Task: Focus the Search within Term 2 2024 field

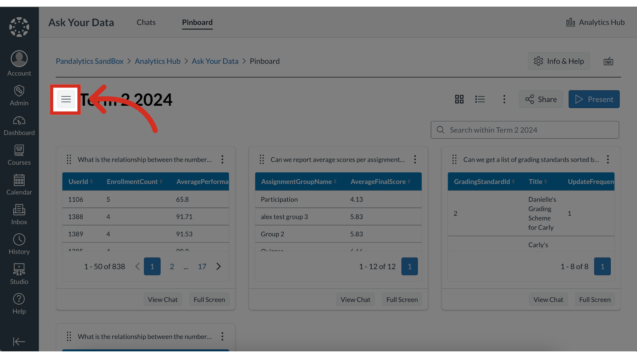Action: [x=525, y=130]
